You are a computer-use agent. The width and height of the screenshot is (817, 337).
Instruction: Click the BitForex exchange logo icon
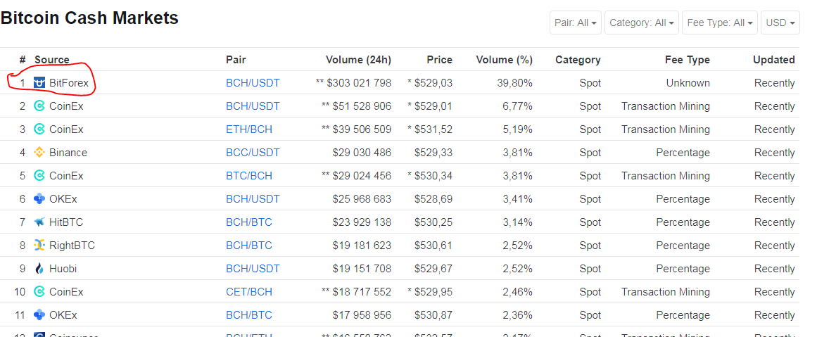pyautogui.click(x=39, y=83)
